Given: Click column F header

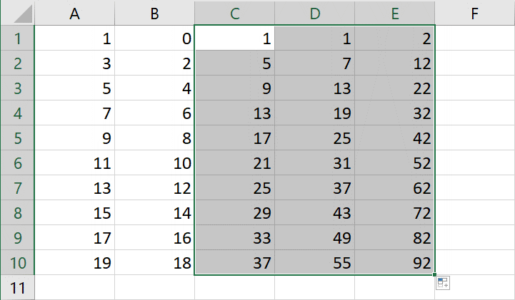Looking at the screenshot, I should pos(474,13).
